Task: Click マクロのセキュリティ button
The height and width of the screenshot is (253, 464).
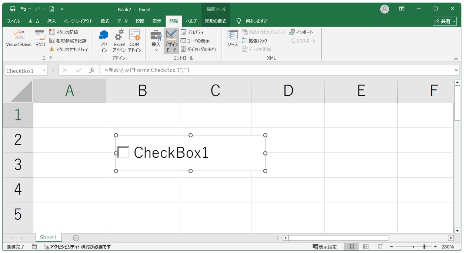Action: coord(69,49)
